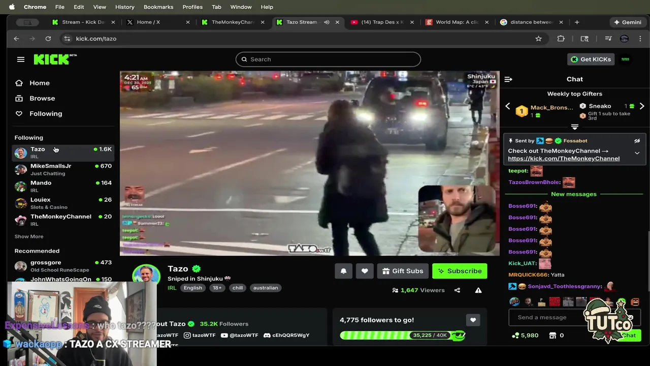Image resolution: width=650 pixels, height=366 pixels.
Task: Open Louiex's Slots & Casino channel
Action: coord(63,203)
